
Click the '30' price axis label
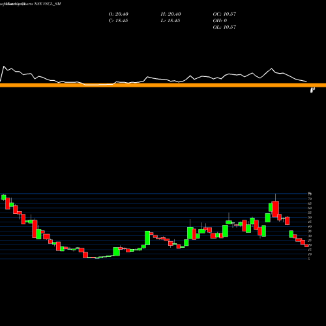(x=310, y=236)
